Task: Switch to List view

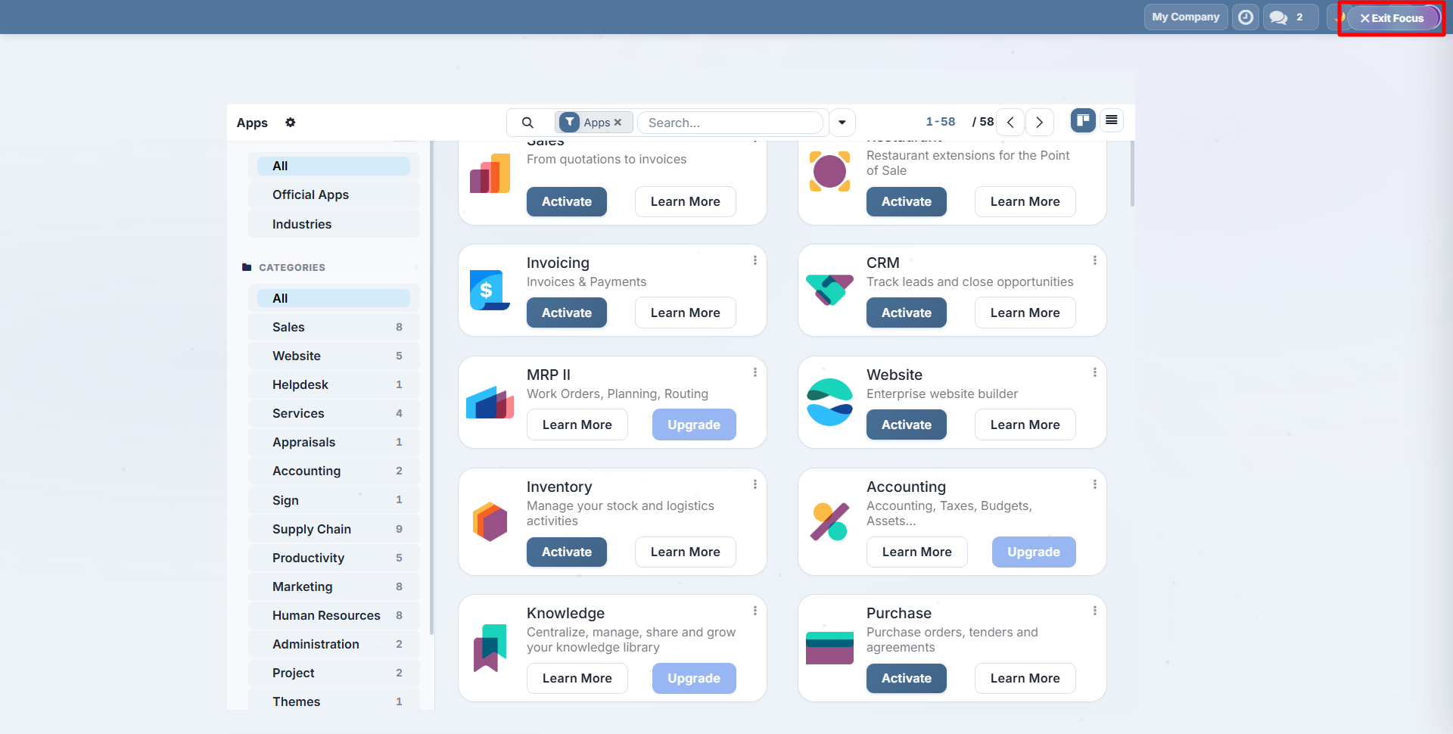Action: pos(1111,120)
